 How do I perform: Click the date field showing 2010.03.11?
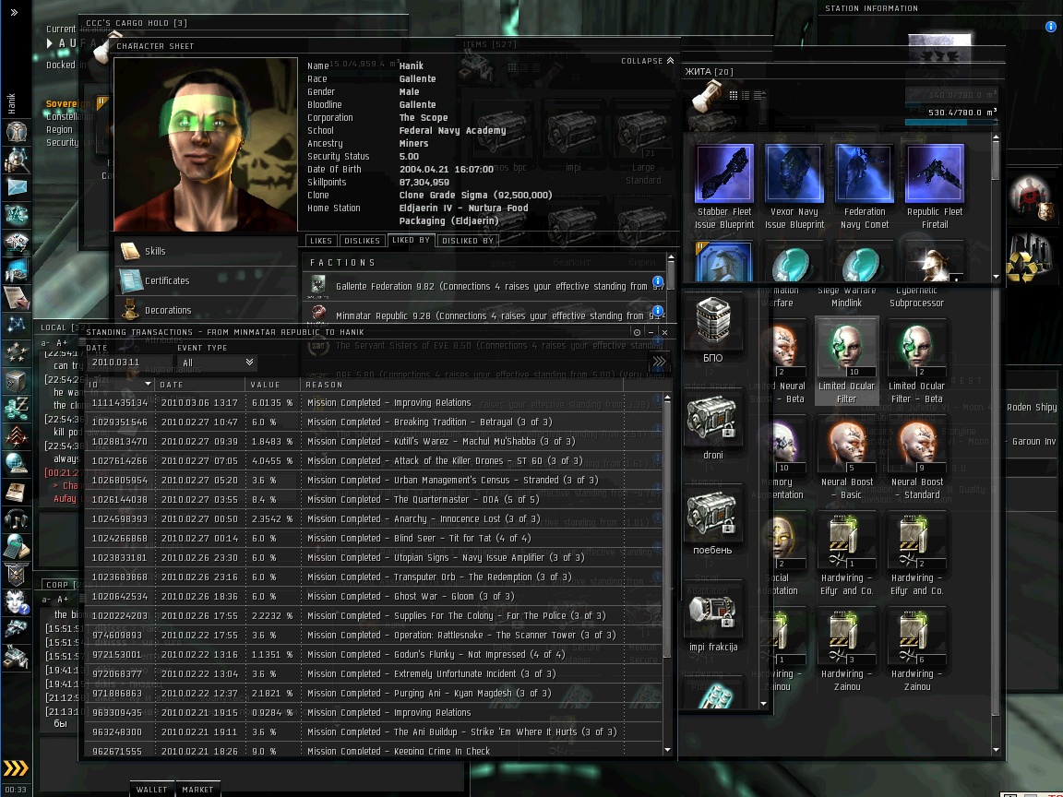(129, 363)
